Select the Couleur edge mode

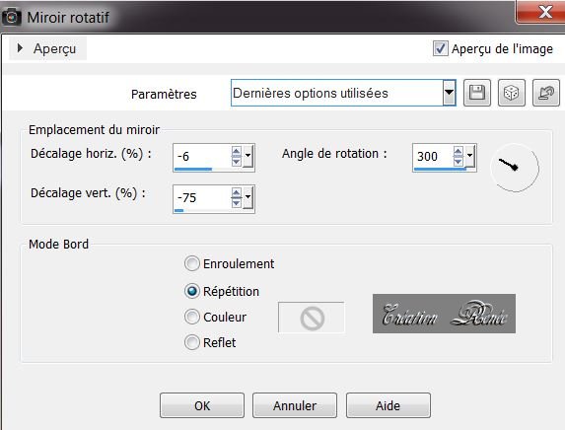pyautogui.click(x=191, y=317)
